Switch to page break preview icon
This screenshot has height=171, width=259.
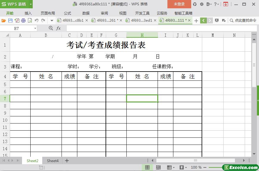158,167
